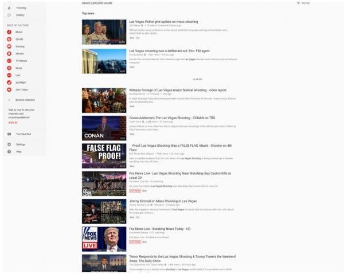Viewport: 344px width, 274px height.
Task: Open 'Las Vegas shooting was a deliberate act' title
Action: tap(169, 51)
